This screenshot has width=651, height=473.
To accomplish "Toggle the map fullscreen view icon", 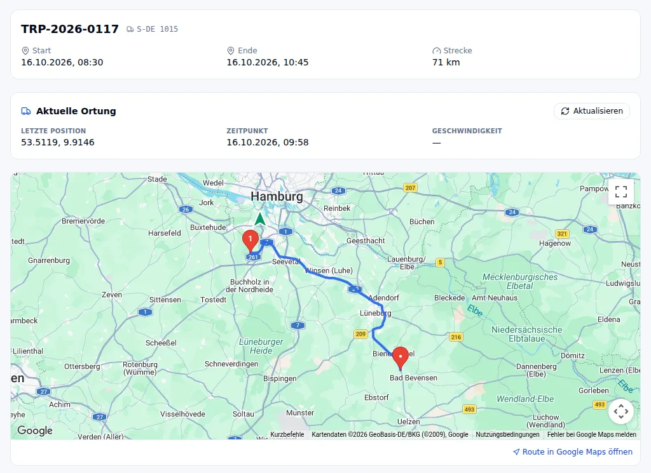I will point(620,192).
